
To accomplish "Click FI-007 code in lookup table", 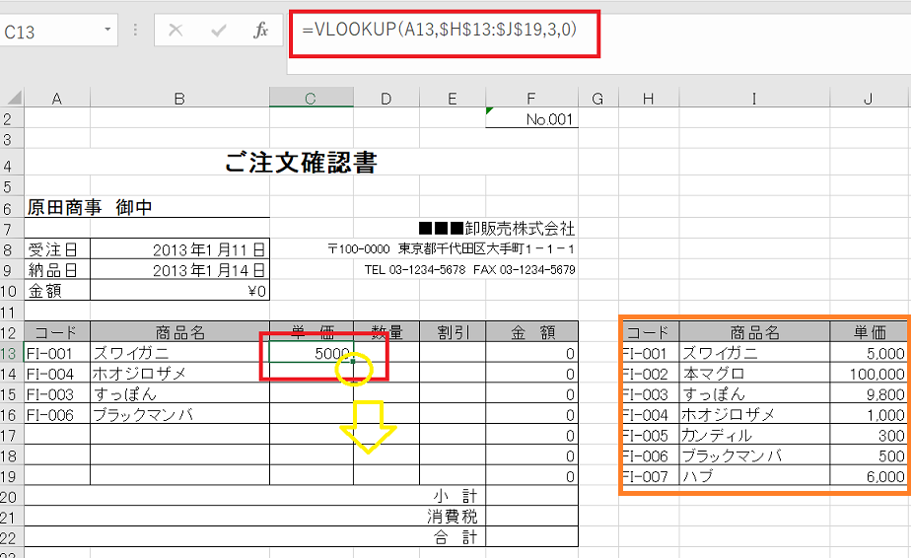I will coord(650,476).
